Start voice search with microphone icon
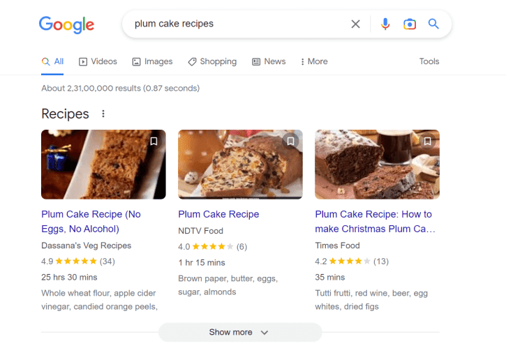This screenshot has width=506, height=348. point(385,24)
